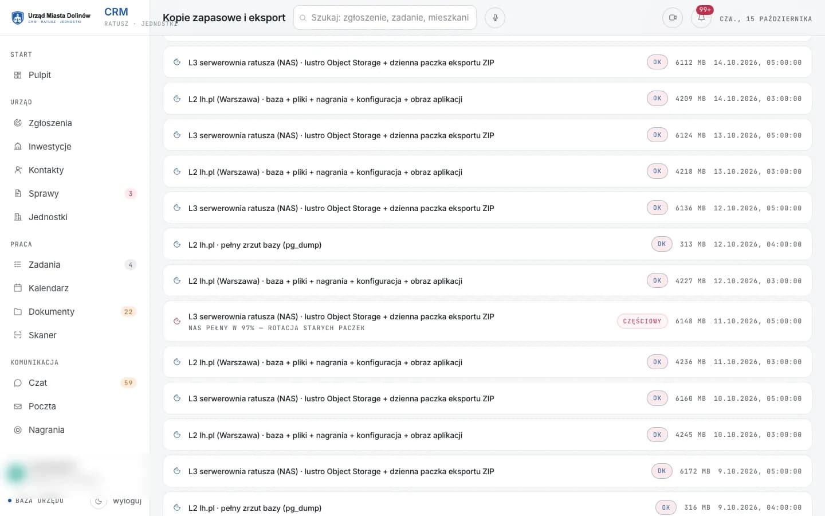The width and height of the screenshot is (825, 516).
Task: Click the Kontakty person icon
Action: coord(18,170)
